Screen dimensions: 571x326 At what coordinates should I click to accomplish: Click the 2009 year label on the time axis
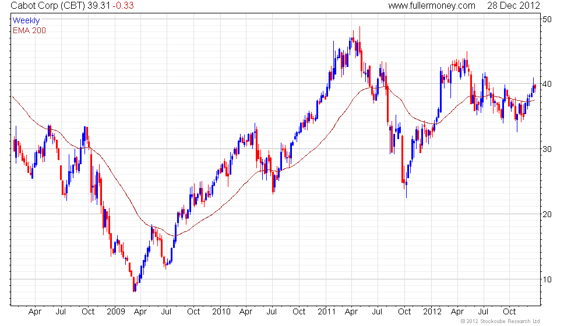[116, 312]
